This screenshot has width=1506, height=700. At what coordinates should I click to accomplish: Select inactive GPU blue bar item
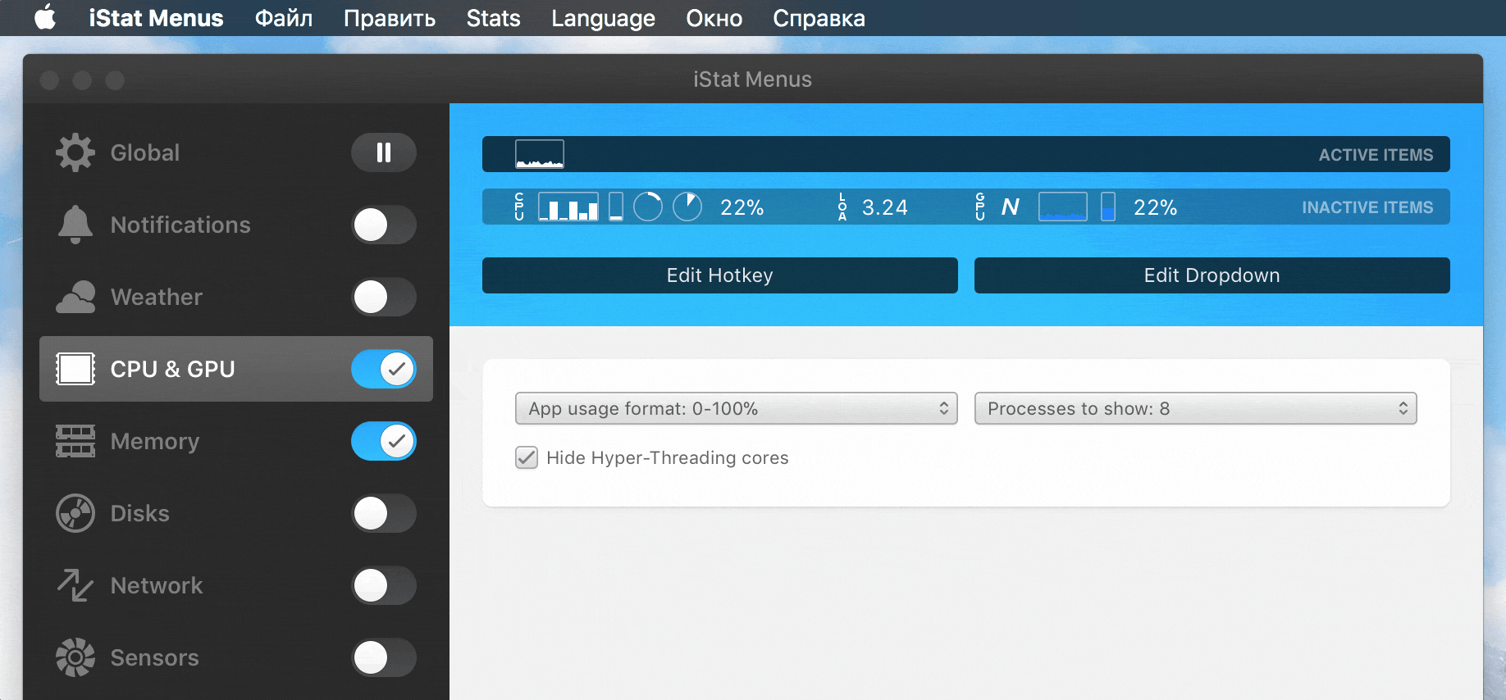click(1108, 207)
